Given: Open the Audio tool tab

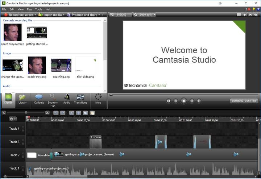Looking at the screenshot, I should coord(67,99).
